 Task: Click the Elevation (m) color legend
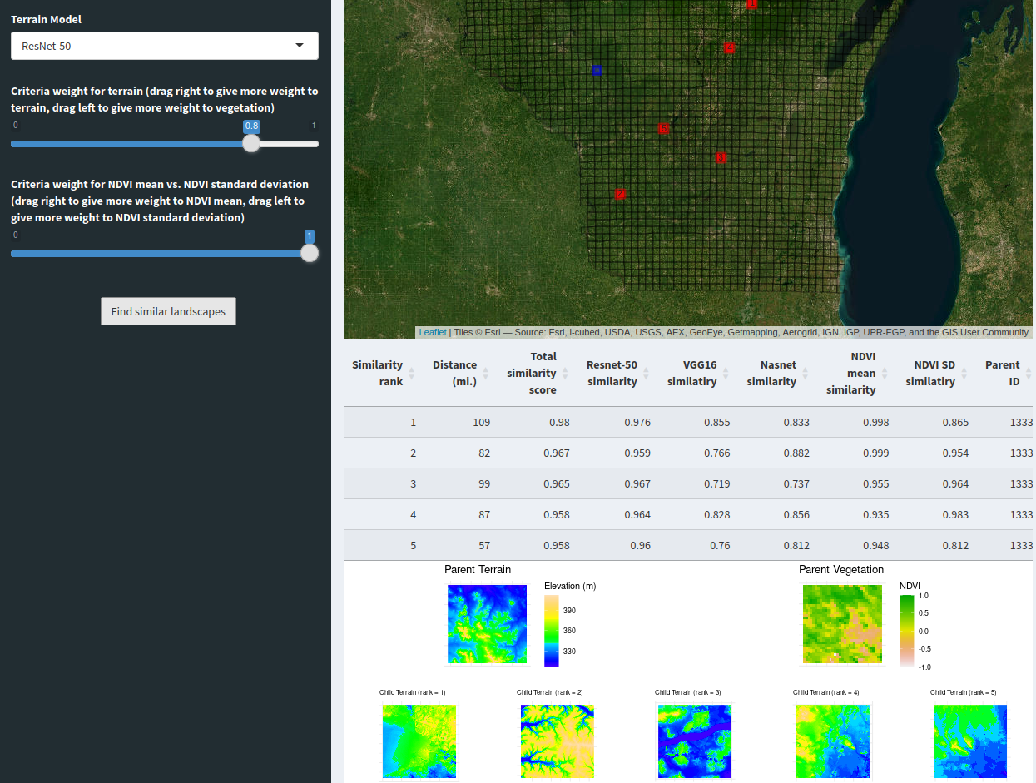coord(552,630)
